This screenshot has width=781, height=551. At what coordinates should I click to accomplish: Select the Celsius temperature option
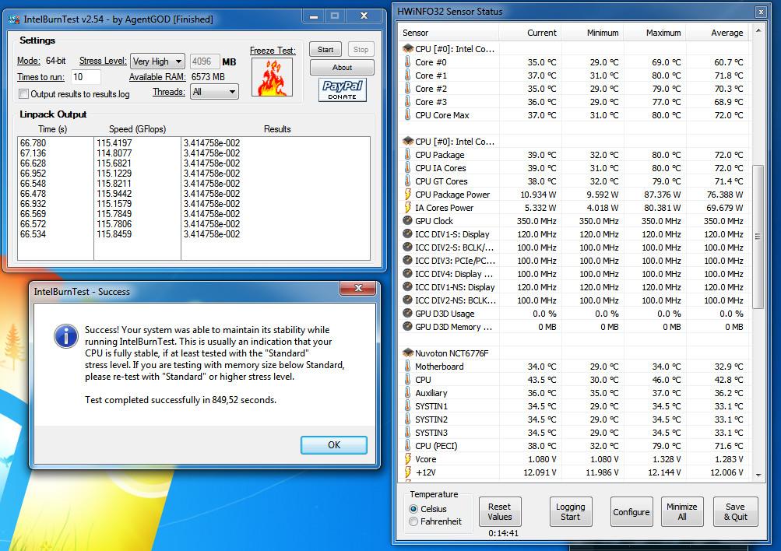click(413, 509)
